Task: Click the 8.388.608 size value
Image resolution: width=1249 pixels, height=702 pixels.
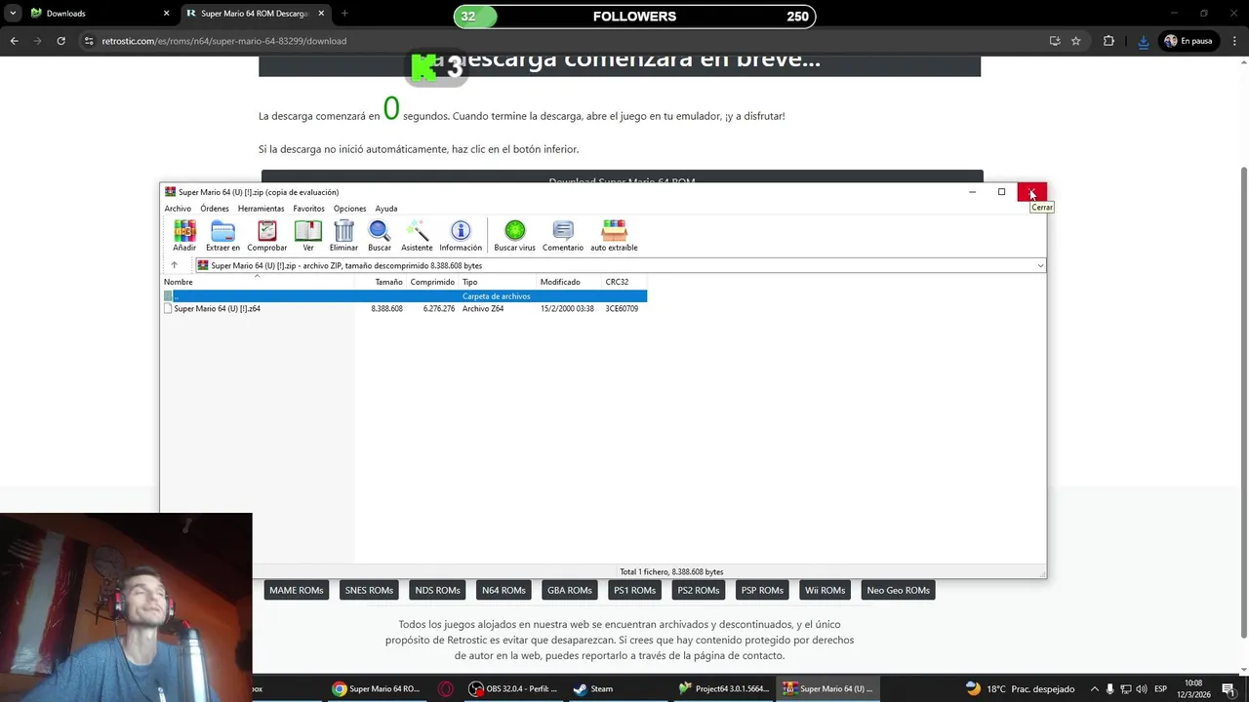Action: [386, 308]
